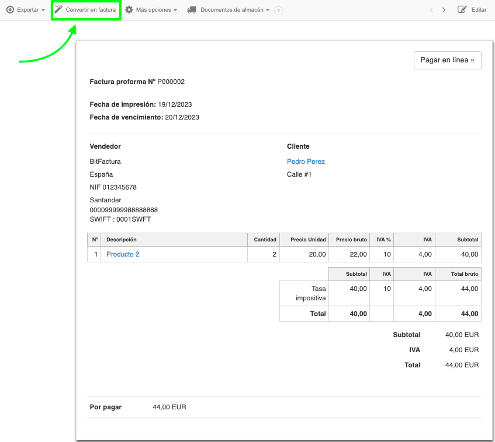Select Convertir en factura in the toolbar
The width and height of the screenshot is (495, 442).
point(91,10)
